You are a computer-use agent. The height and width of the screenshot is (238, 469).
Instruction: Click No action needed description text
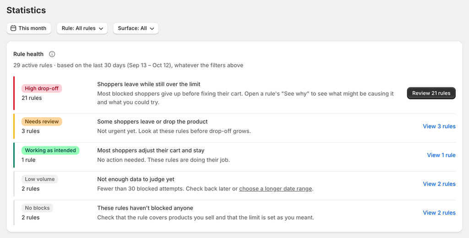(164, 160)
